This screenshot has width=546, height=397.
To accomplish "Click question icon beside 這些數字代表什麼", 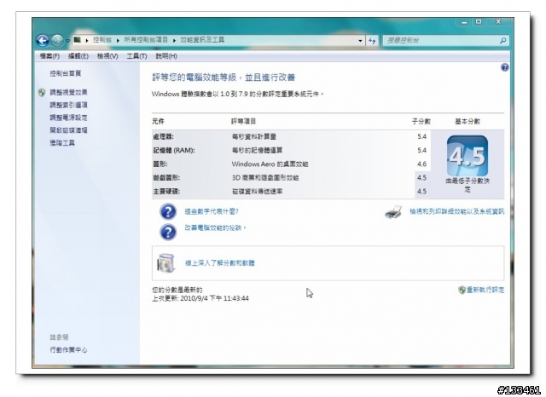I will tap(168, 211).
